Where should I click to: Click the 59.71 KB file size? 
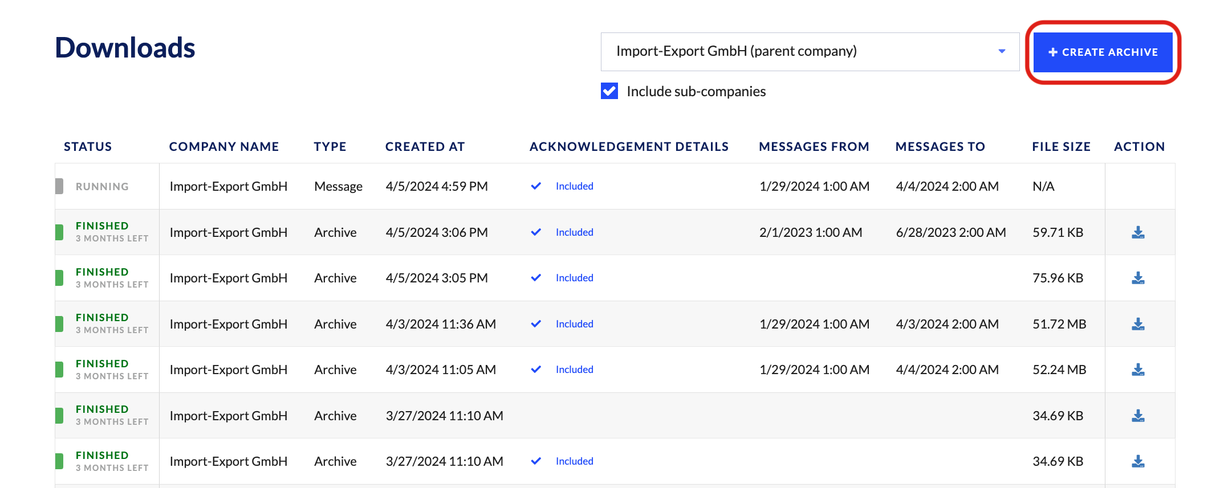(1058, 232)
